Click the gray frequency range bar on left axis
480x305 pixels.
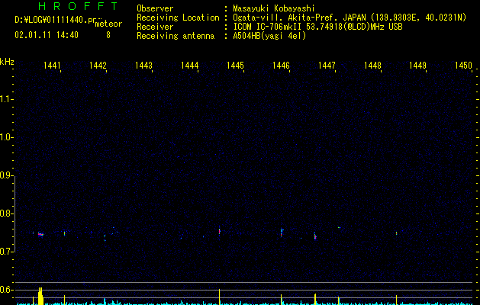(14, 214)
